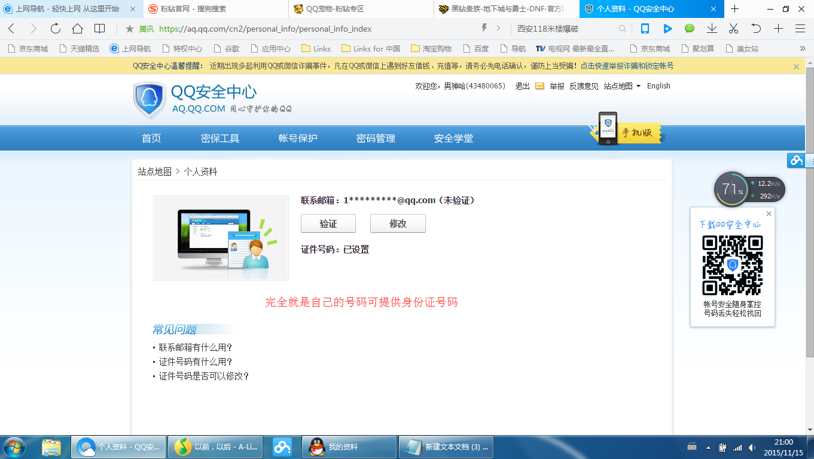Image resolution: width=814 pixels, height=459 pixels.
Task: Open the 淘宝购物 bookmarks folder
Action: click(431, 48)
